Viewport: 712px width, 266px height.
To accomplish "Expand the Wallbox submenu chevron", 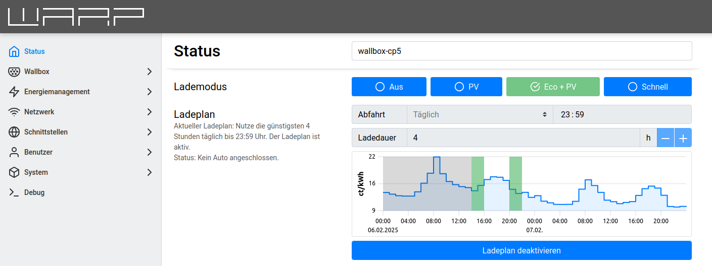I will click(x=149, y=72).
